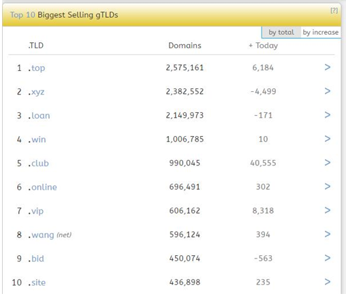Image resolution: width=346 pixels, height=296 pixels.
Task: Switch to the by total tab
Action: click(281, 32)
